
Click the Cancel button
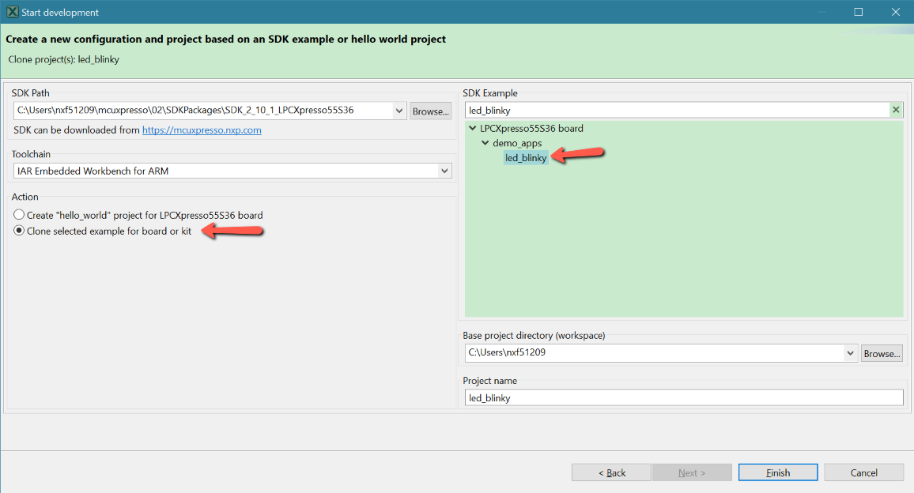(863, 472)
